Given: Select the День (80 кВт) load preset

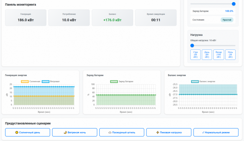Looking at the screenshot, I should [207, 55].
